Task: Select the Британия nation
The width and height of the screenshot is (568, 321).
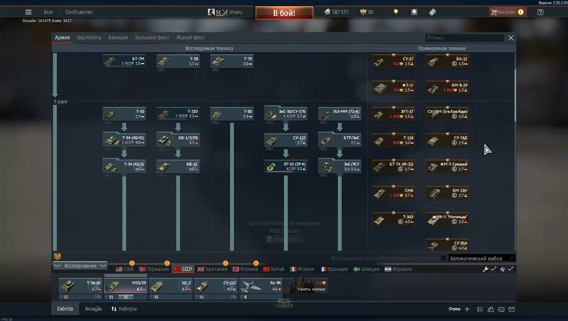Action: coord(213,269)
